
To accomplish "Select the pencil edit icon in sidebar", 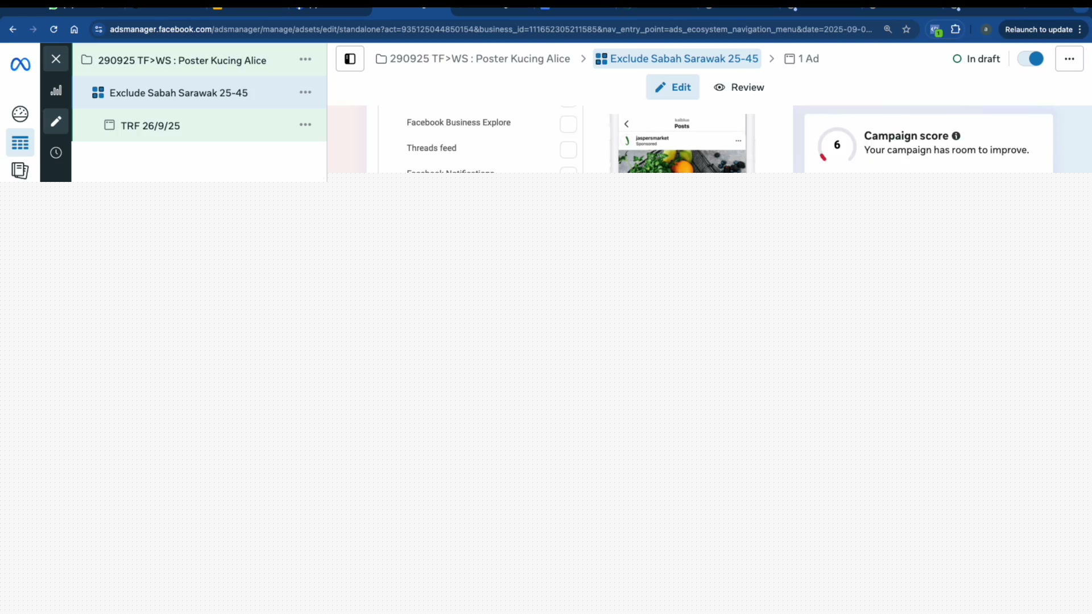I will point(56,121).
